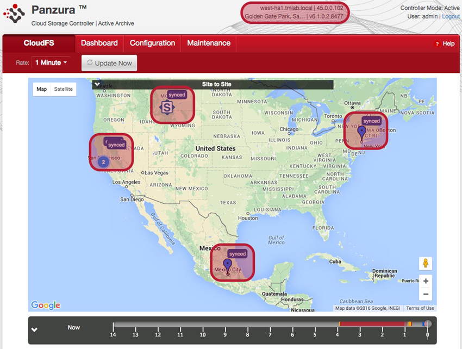Viewport: 462px width, 349px height.
Task: Click the red segment of the timeline bar
Action: tap(372, 324)
